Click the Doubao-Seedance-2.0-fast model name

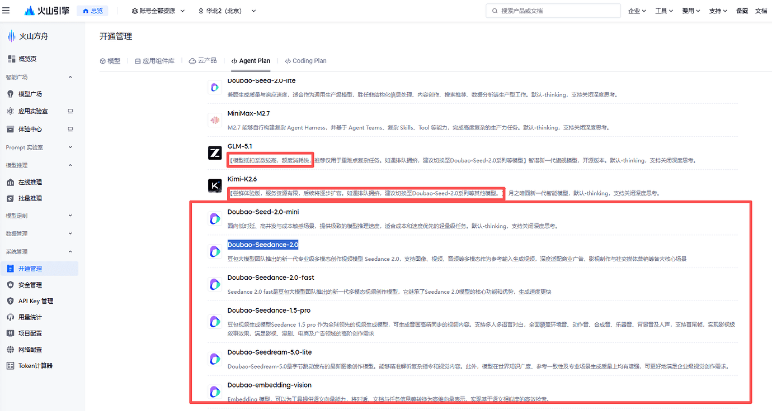coord(271,278)
